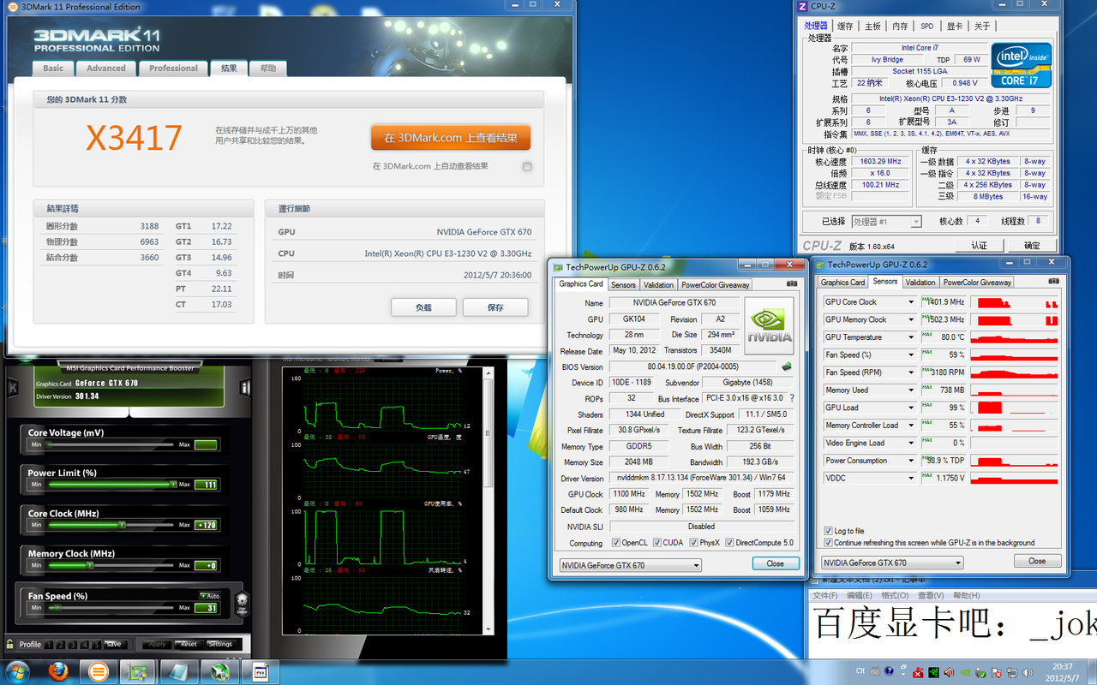This screenshot has height=685, width=1097.
Task: Open Firefox from the taskbar
Action: (x=58, y=670)
